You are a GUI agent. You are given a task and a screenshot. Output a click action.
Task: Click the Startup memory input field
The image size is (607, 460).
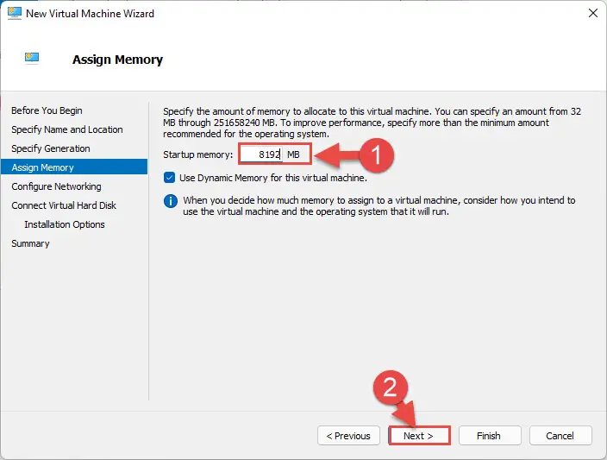(261, 154)
